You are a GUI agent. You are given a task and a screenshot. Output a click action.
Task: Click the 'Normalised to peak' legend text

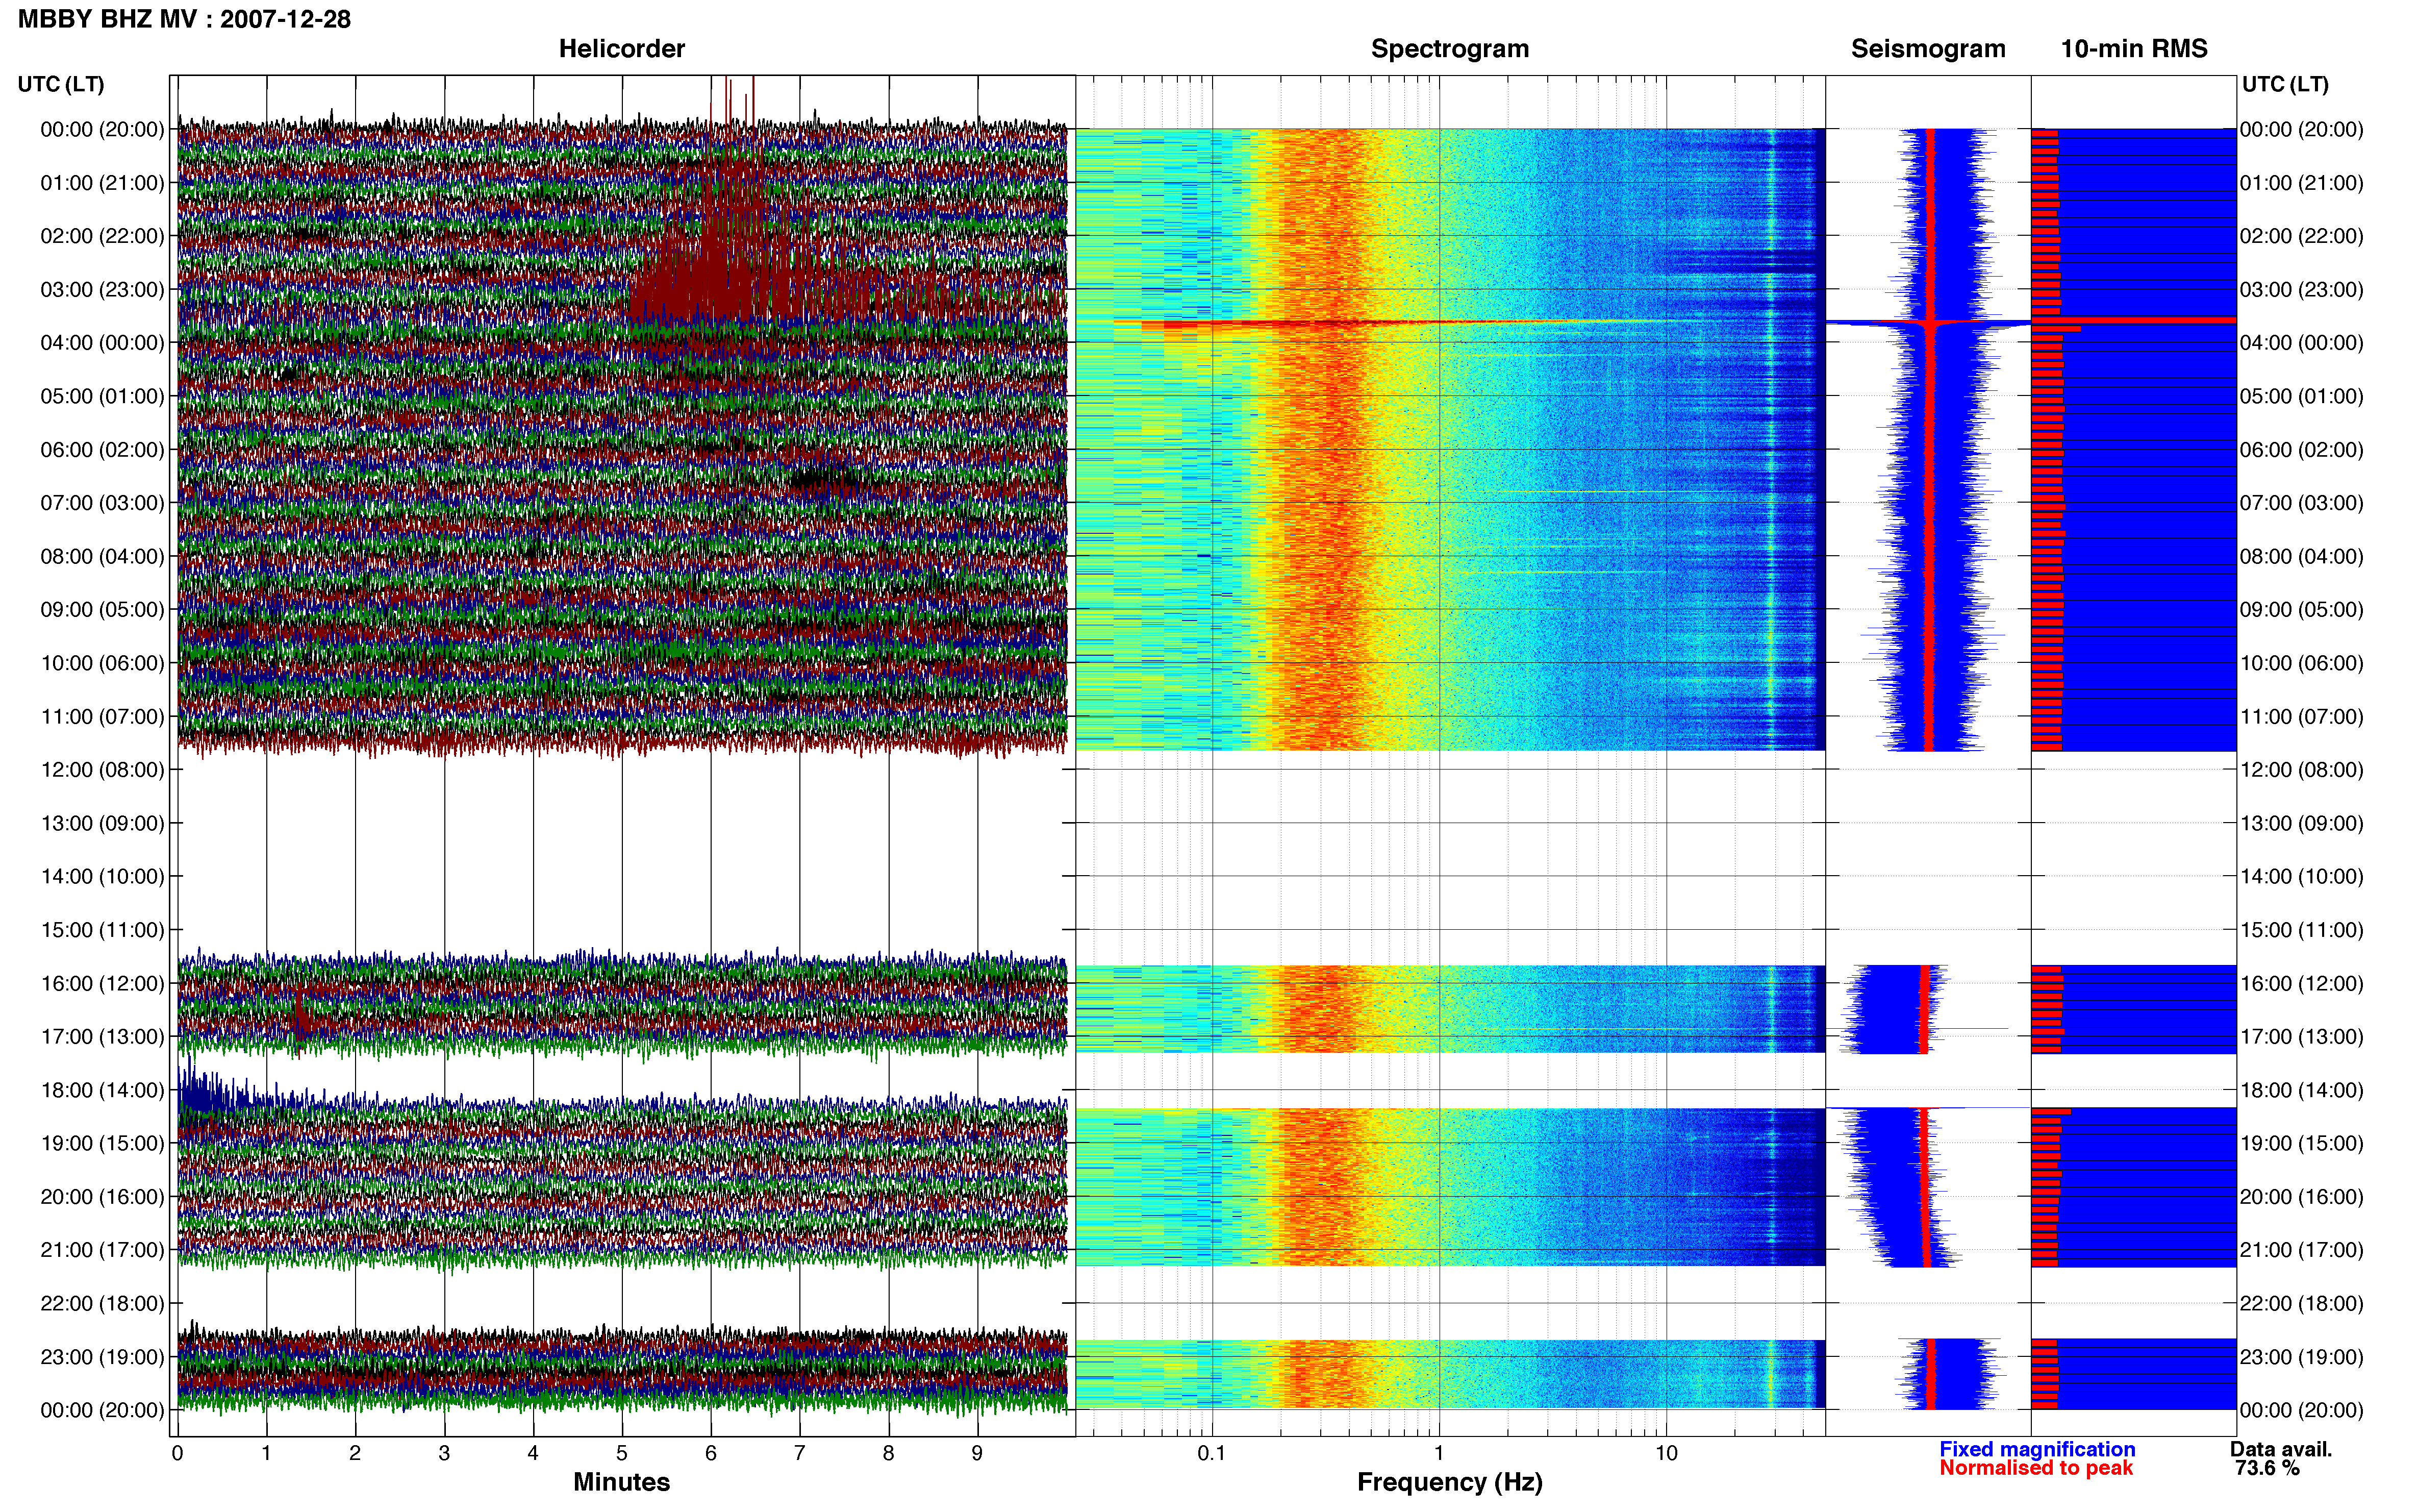(2036, 1468)
